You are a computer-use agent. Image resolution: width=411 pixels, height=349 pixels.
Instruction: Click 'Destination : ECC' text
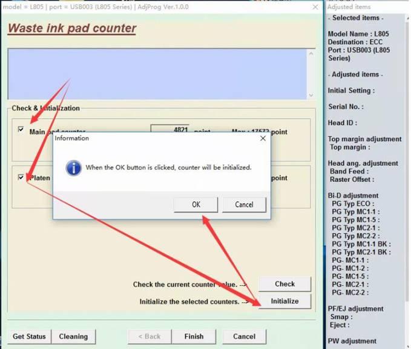355,42
